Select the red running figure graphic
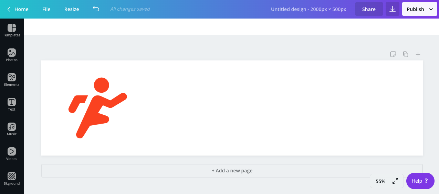 (98, 108)
